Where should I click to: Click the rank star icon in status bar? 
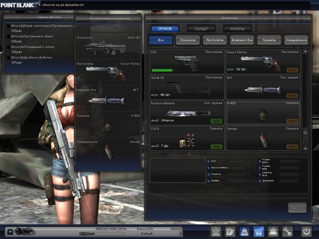[10, 232]
